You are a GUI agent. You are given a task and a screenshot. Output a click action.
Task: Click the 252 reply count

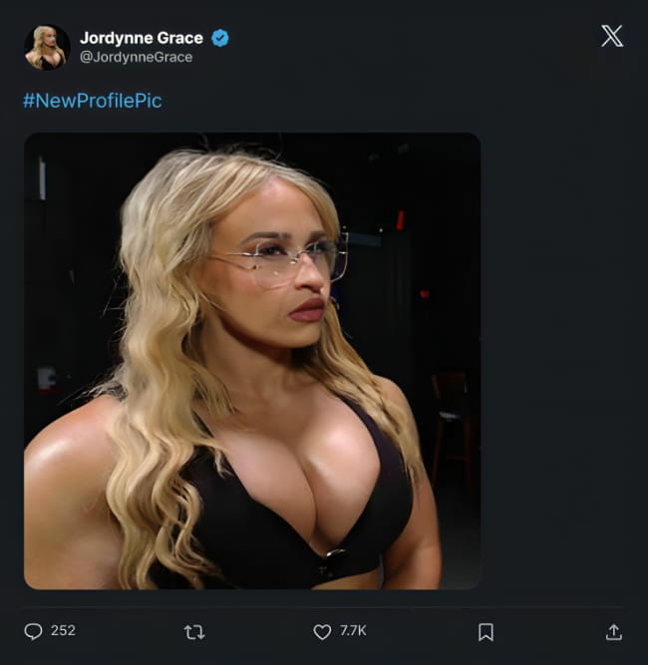63,631
